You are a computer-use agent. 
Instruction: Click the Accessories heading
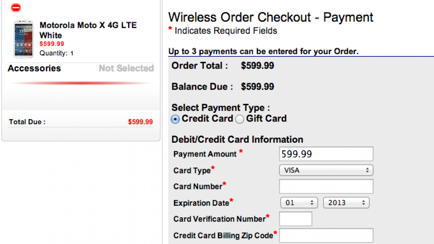click(x=34, y=68)
